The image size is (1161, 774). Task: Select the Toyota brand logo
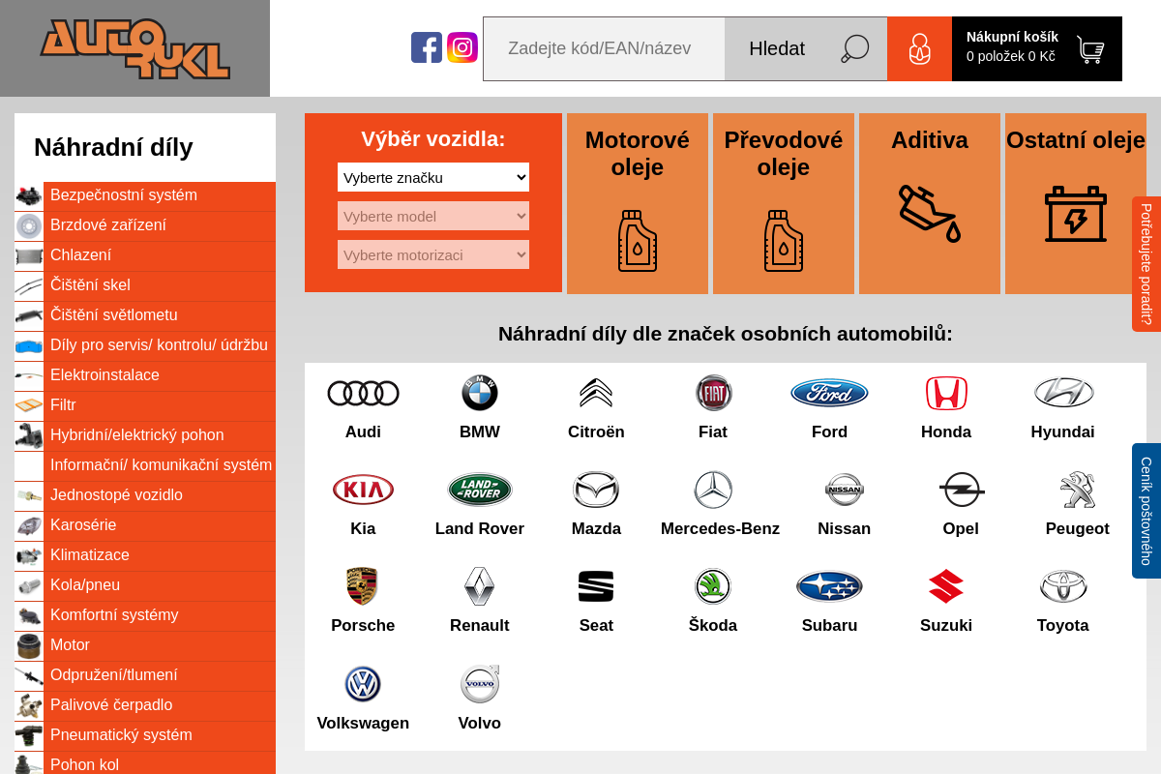coord(1063,586)
